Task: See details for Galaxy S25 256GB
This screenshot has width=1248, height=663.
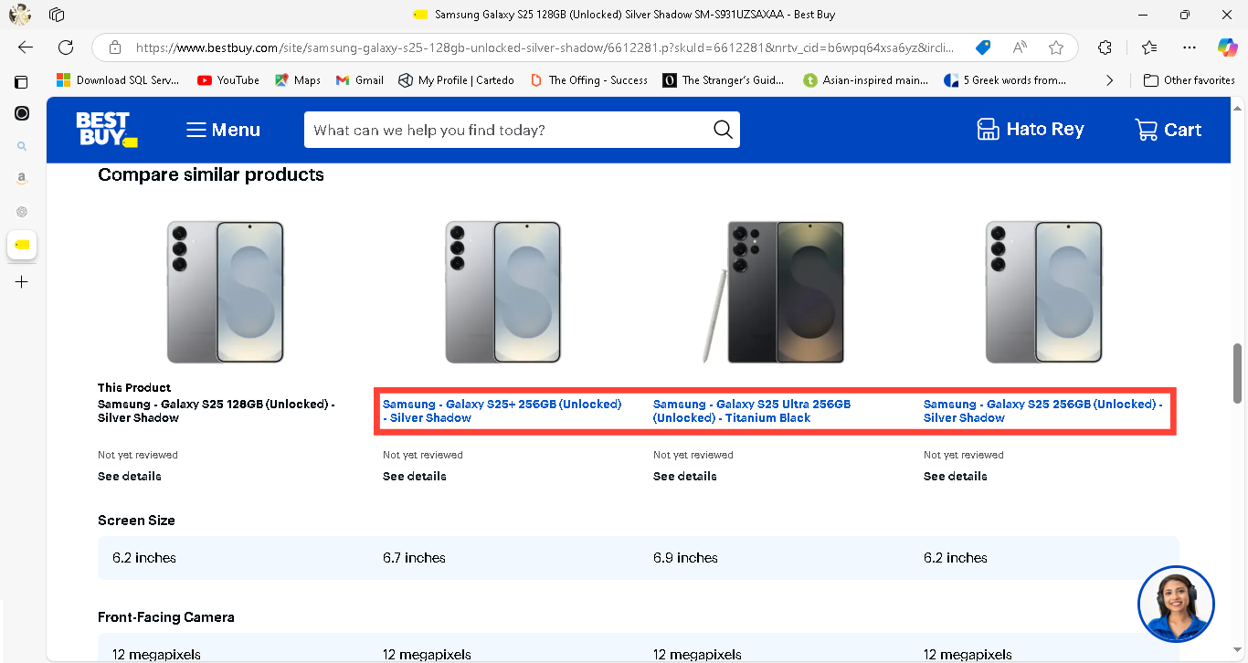Action: pyautogui.click(x=956, y=477)
